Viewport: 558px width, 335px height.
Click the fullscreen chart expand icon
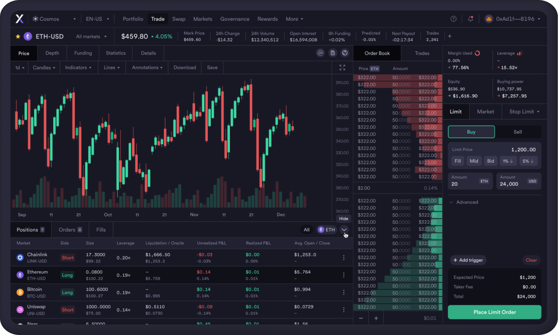pyautogui.click(x=342, y=67)
